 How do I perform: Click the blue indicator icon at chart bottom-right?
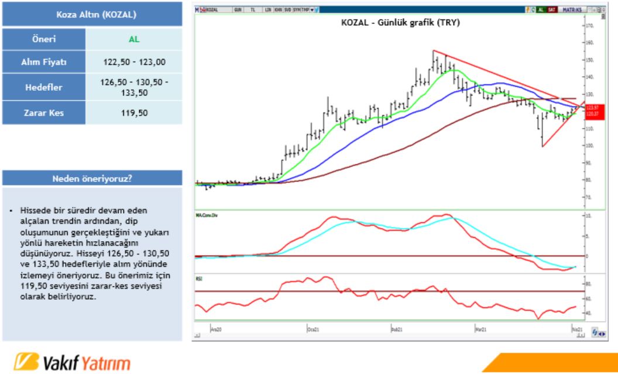[595, 334]
